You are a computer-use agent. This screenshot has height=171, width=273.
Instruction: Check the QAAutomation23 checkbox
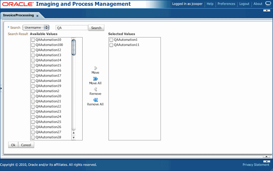pos(33,112)
